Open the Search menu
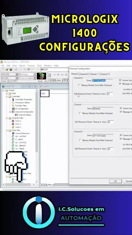The width and height of the screenshot is (132, 235). point(22,66)
